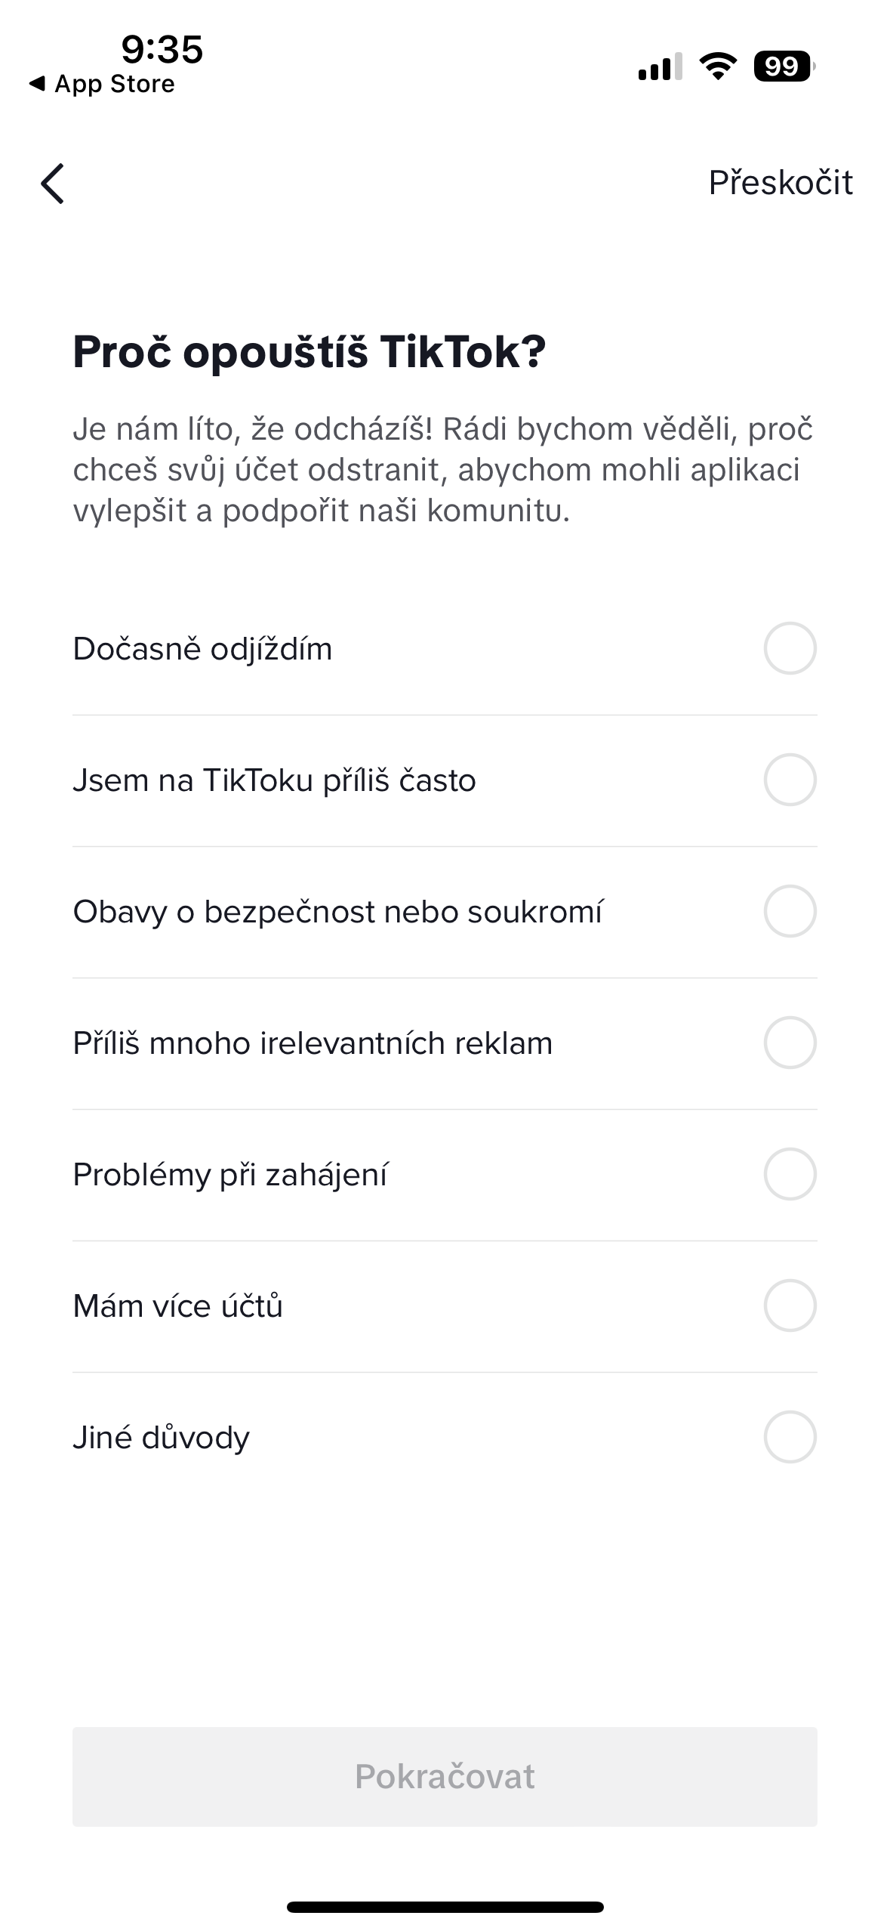
Task: Tap the Wi-Fi status icon
Action: (718, 66)
